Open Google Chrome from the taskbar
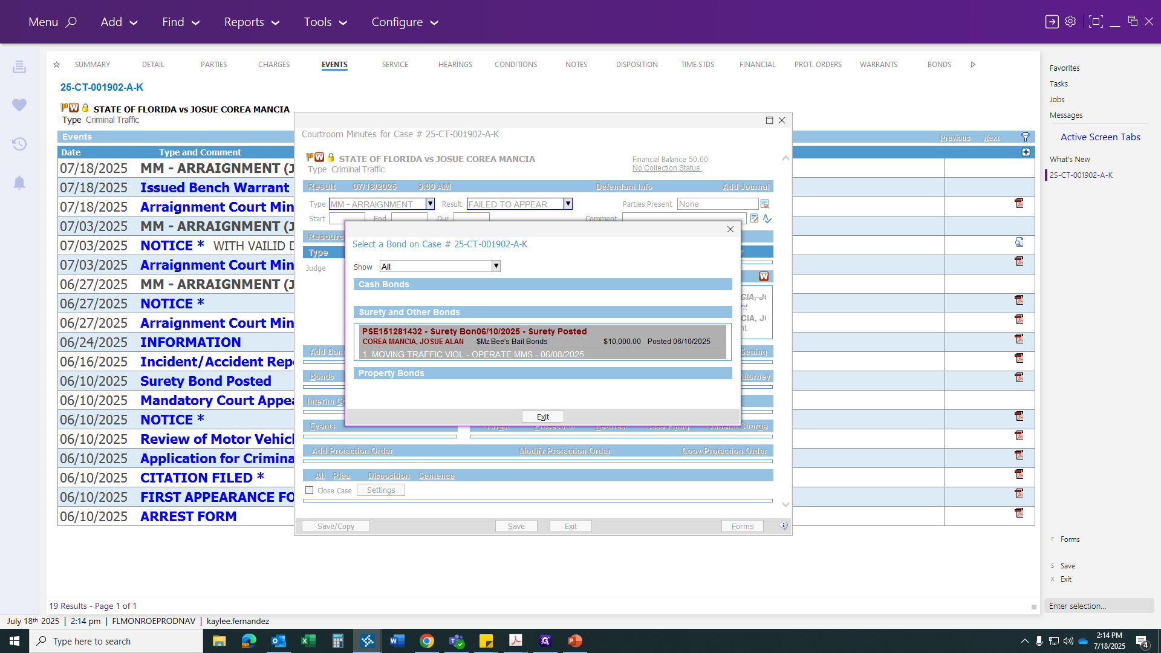The height and width of the screenshot is (653, 1161). pos(427,641)
